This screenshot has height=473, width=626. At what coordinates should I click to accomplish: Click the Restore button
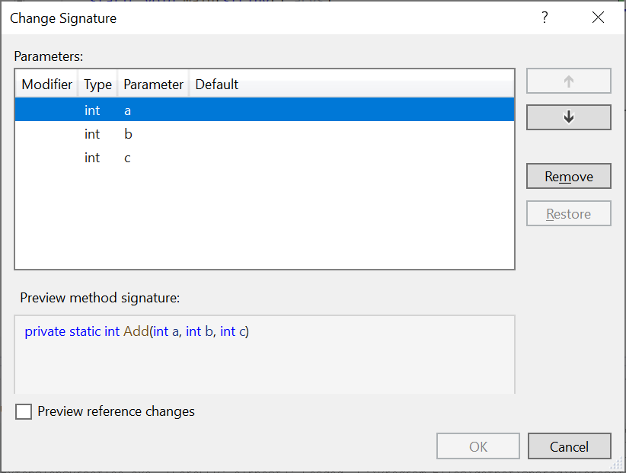(x=569, y=213)
